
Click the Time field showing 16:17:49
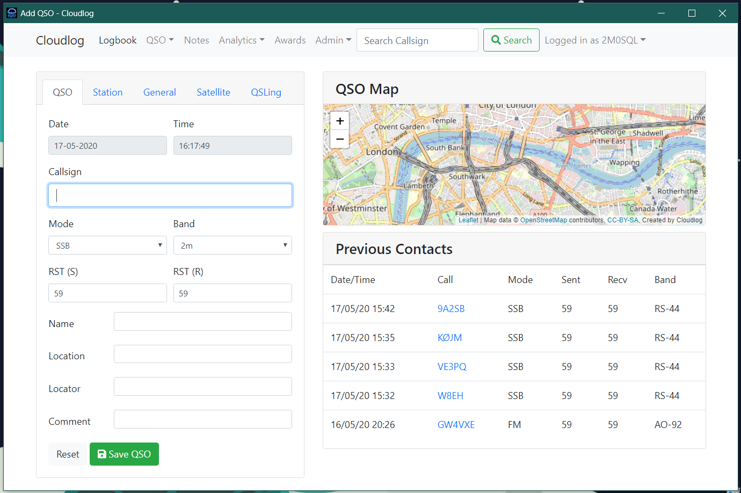pyautogui.click(x=233, y=146)
